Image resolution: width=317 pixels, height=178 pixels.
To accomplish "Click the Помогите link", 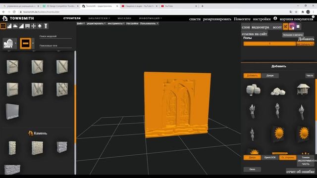I will 242,19.
